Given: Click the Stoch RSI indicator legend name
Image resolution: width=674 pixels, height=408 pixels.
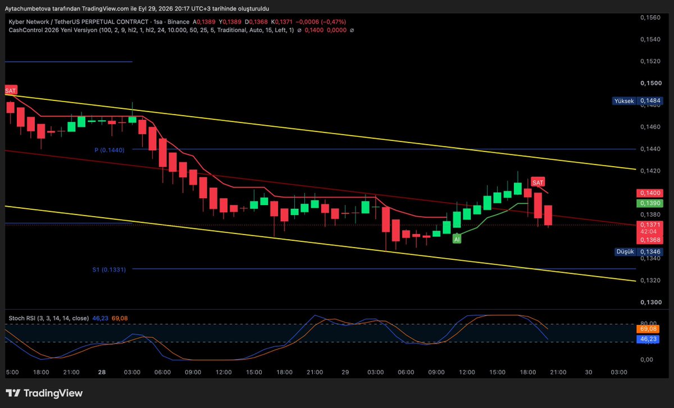Looking at the screenshot, I should (x=48, y=318).
